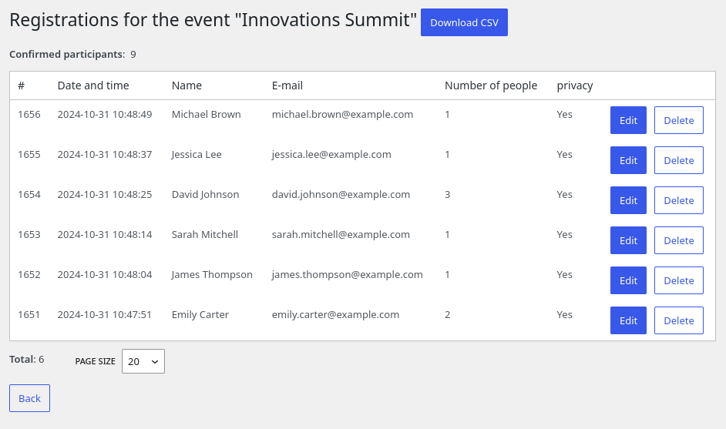
Task: Click the Name column header
Action: (x=187, y=85)
